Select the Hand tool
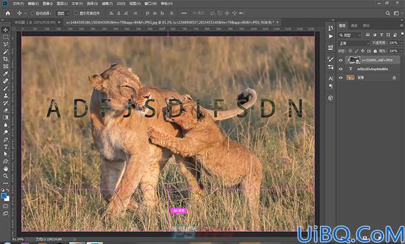This screenshot has width=405, height=244. 5,169
